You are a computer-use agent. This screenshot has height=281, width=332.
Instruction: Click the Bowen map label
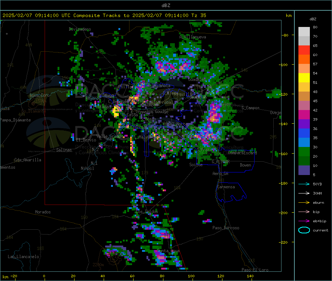coord(245,165)
